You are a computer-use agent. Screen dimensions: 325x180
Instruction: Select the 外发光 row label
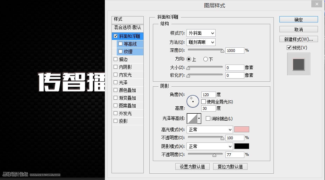point(126,113)
